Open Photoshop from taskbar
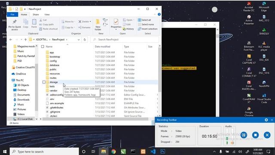The width and height of the screenshot is (275, 155). click(x=163, y=152)
